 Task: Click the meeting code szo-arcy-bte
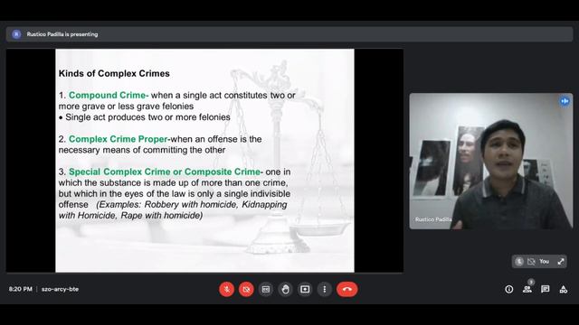click(x=61, y=289)
